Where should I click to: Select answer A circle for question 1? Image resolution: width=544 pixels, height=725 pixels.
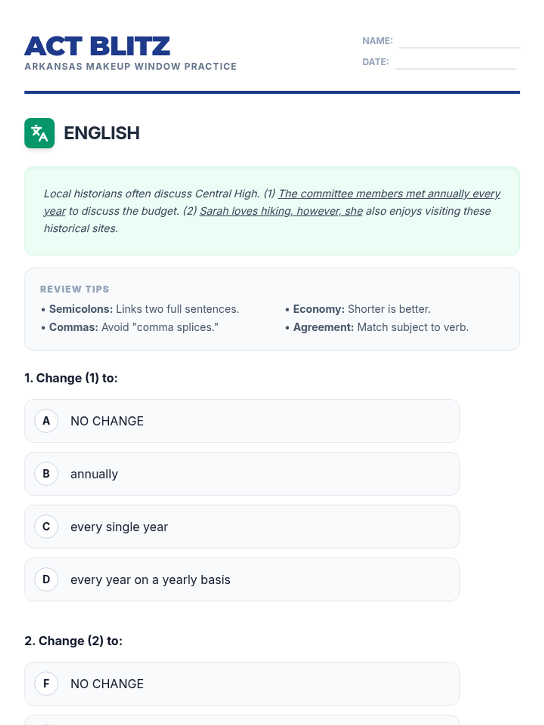tap(46, 421)
